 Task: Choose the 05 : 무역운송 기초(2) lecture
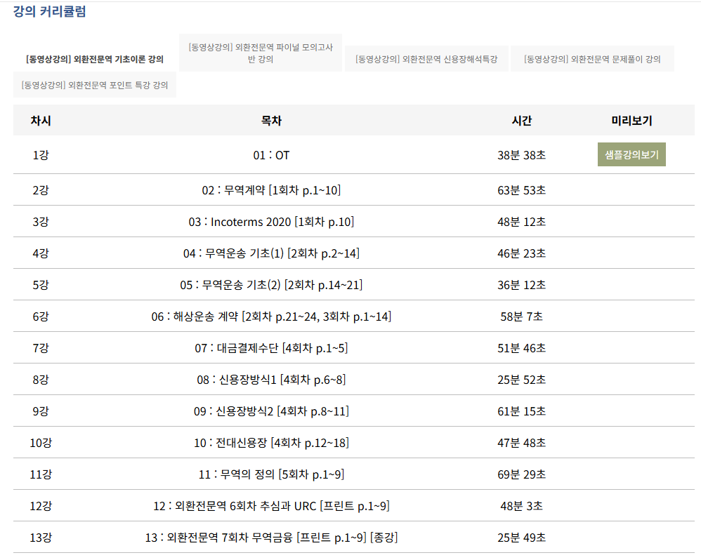tap(271, 285)
